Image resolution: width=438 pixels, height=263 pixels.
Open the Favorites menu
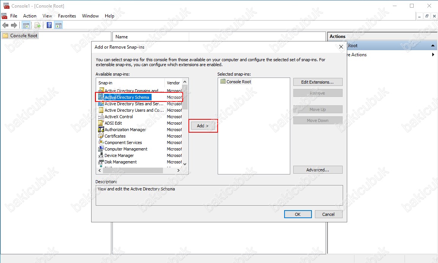click(67, 16)
